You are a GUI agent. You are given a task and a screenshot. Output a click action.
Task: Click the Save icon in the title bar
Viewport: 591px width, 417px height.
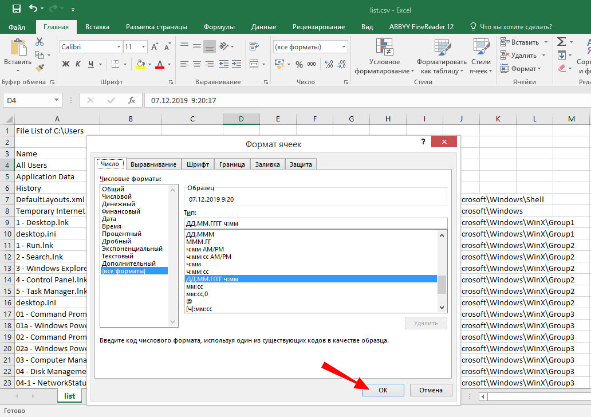[x=16, y=9]
